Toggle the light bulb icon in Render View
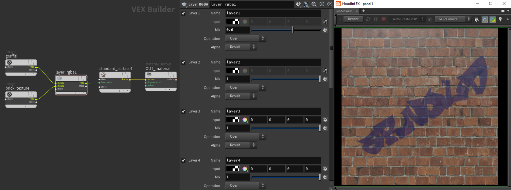The height and width of the screenshot is (190, 511). (x=500, y=19)
